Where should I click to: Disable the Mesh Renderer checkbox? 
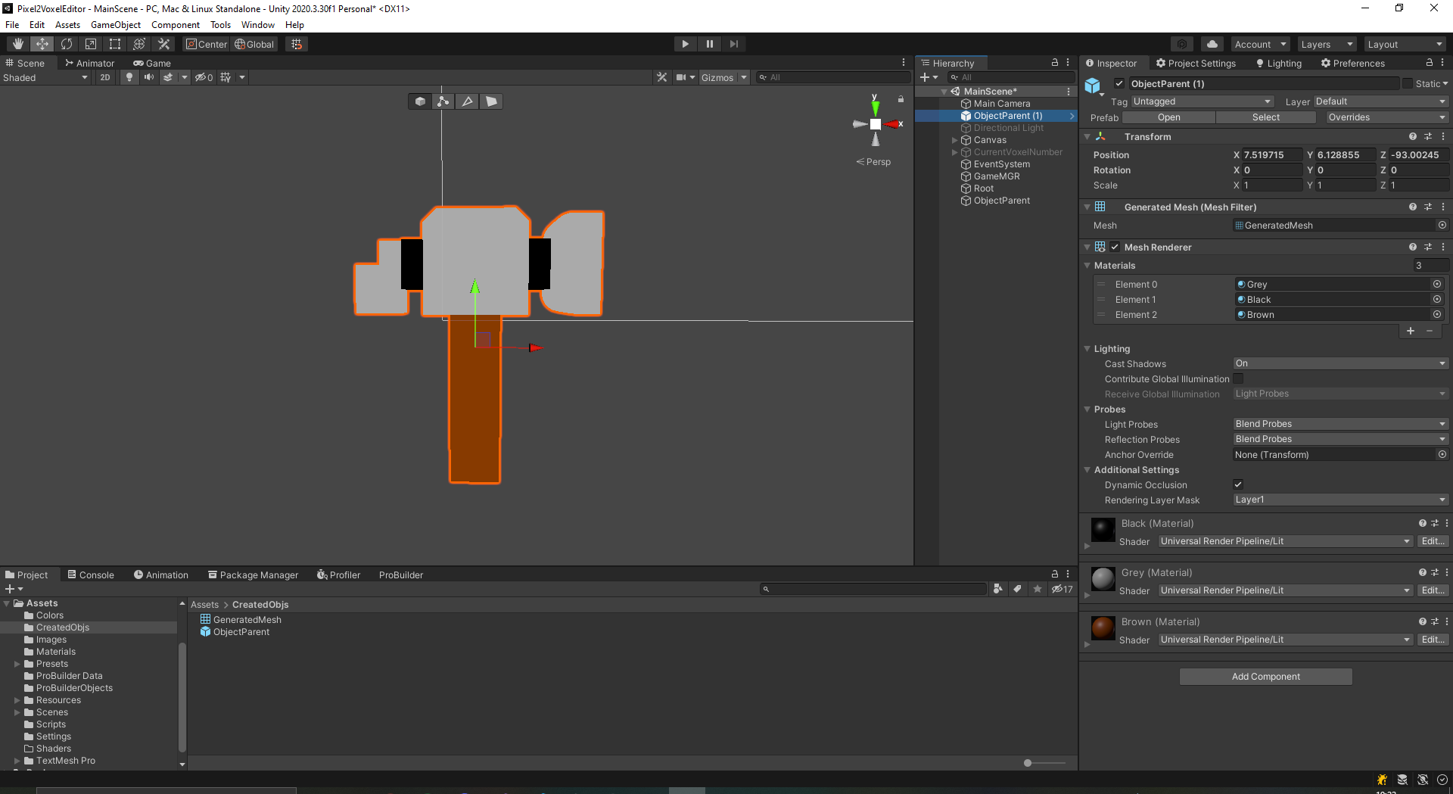tap(1115, 247)
